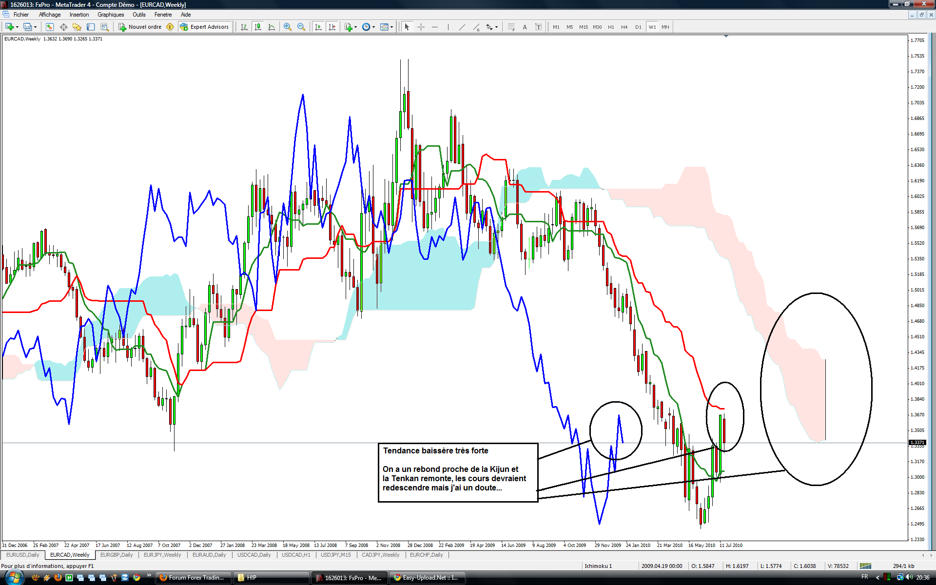
Task: Open the Graphiques menu
Action: point(111,15)
